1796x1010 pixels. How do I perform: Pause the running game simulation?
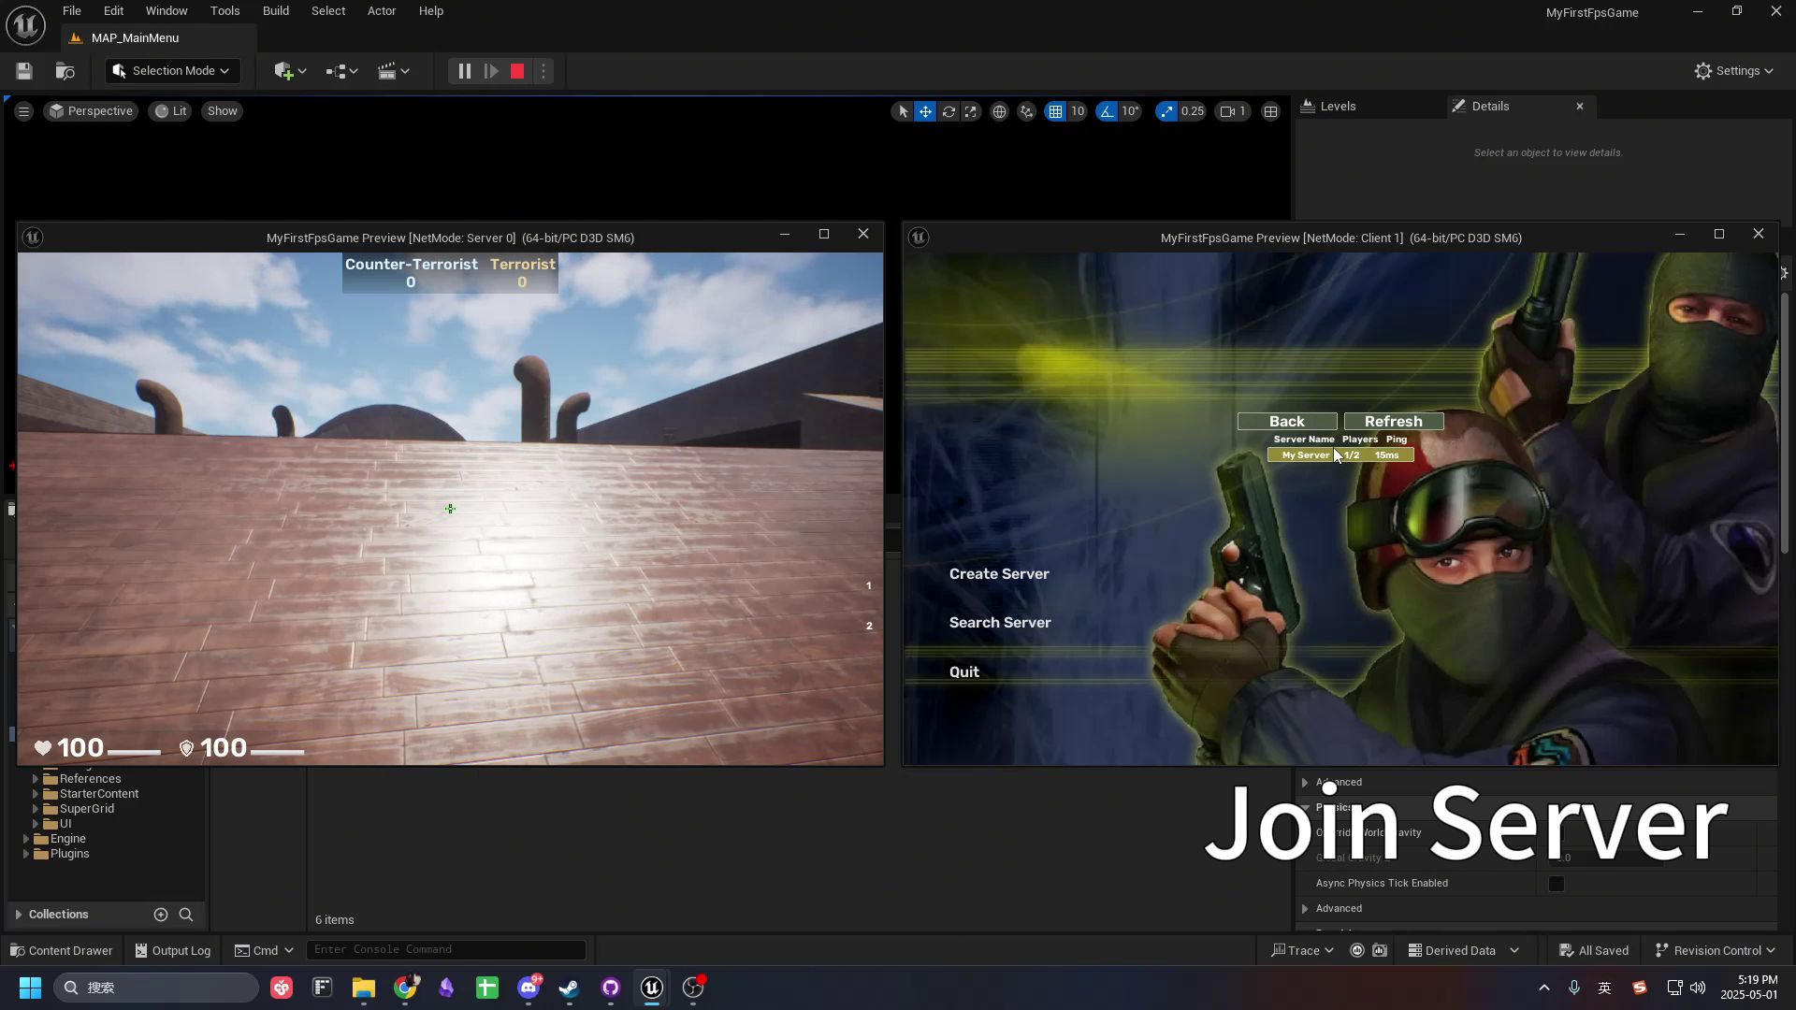(464, 71)
